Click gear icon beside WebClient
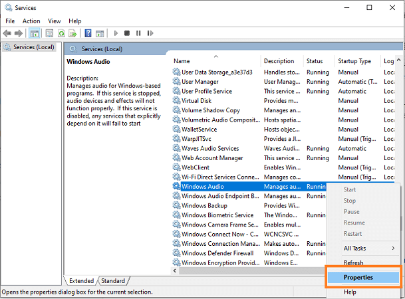405x299 pixels. pyautogui.click(x=176, y=167)
